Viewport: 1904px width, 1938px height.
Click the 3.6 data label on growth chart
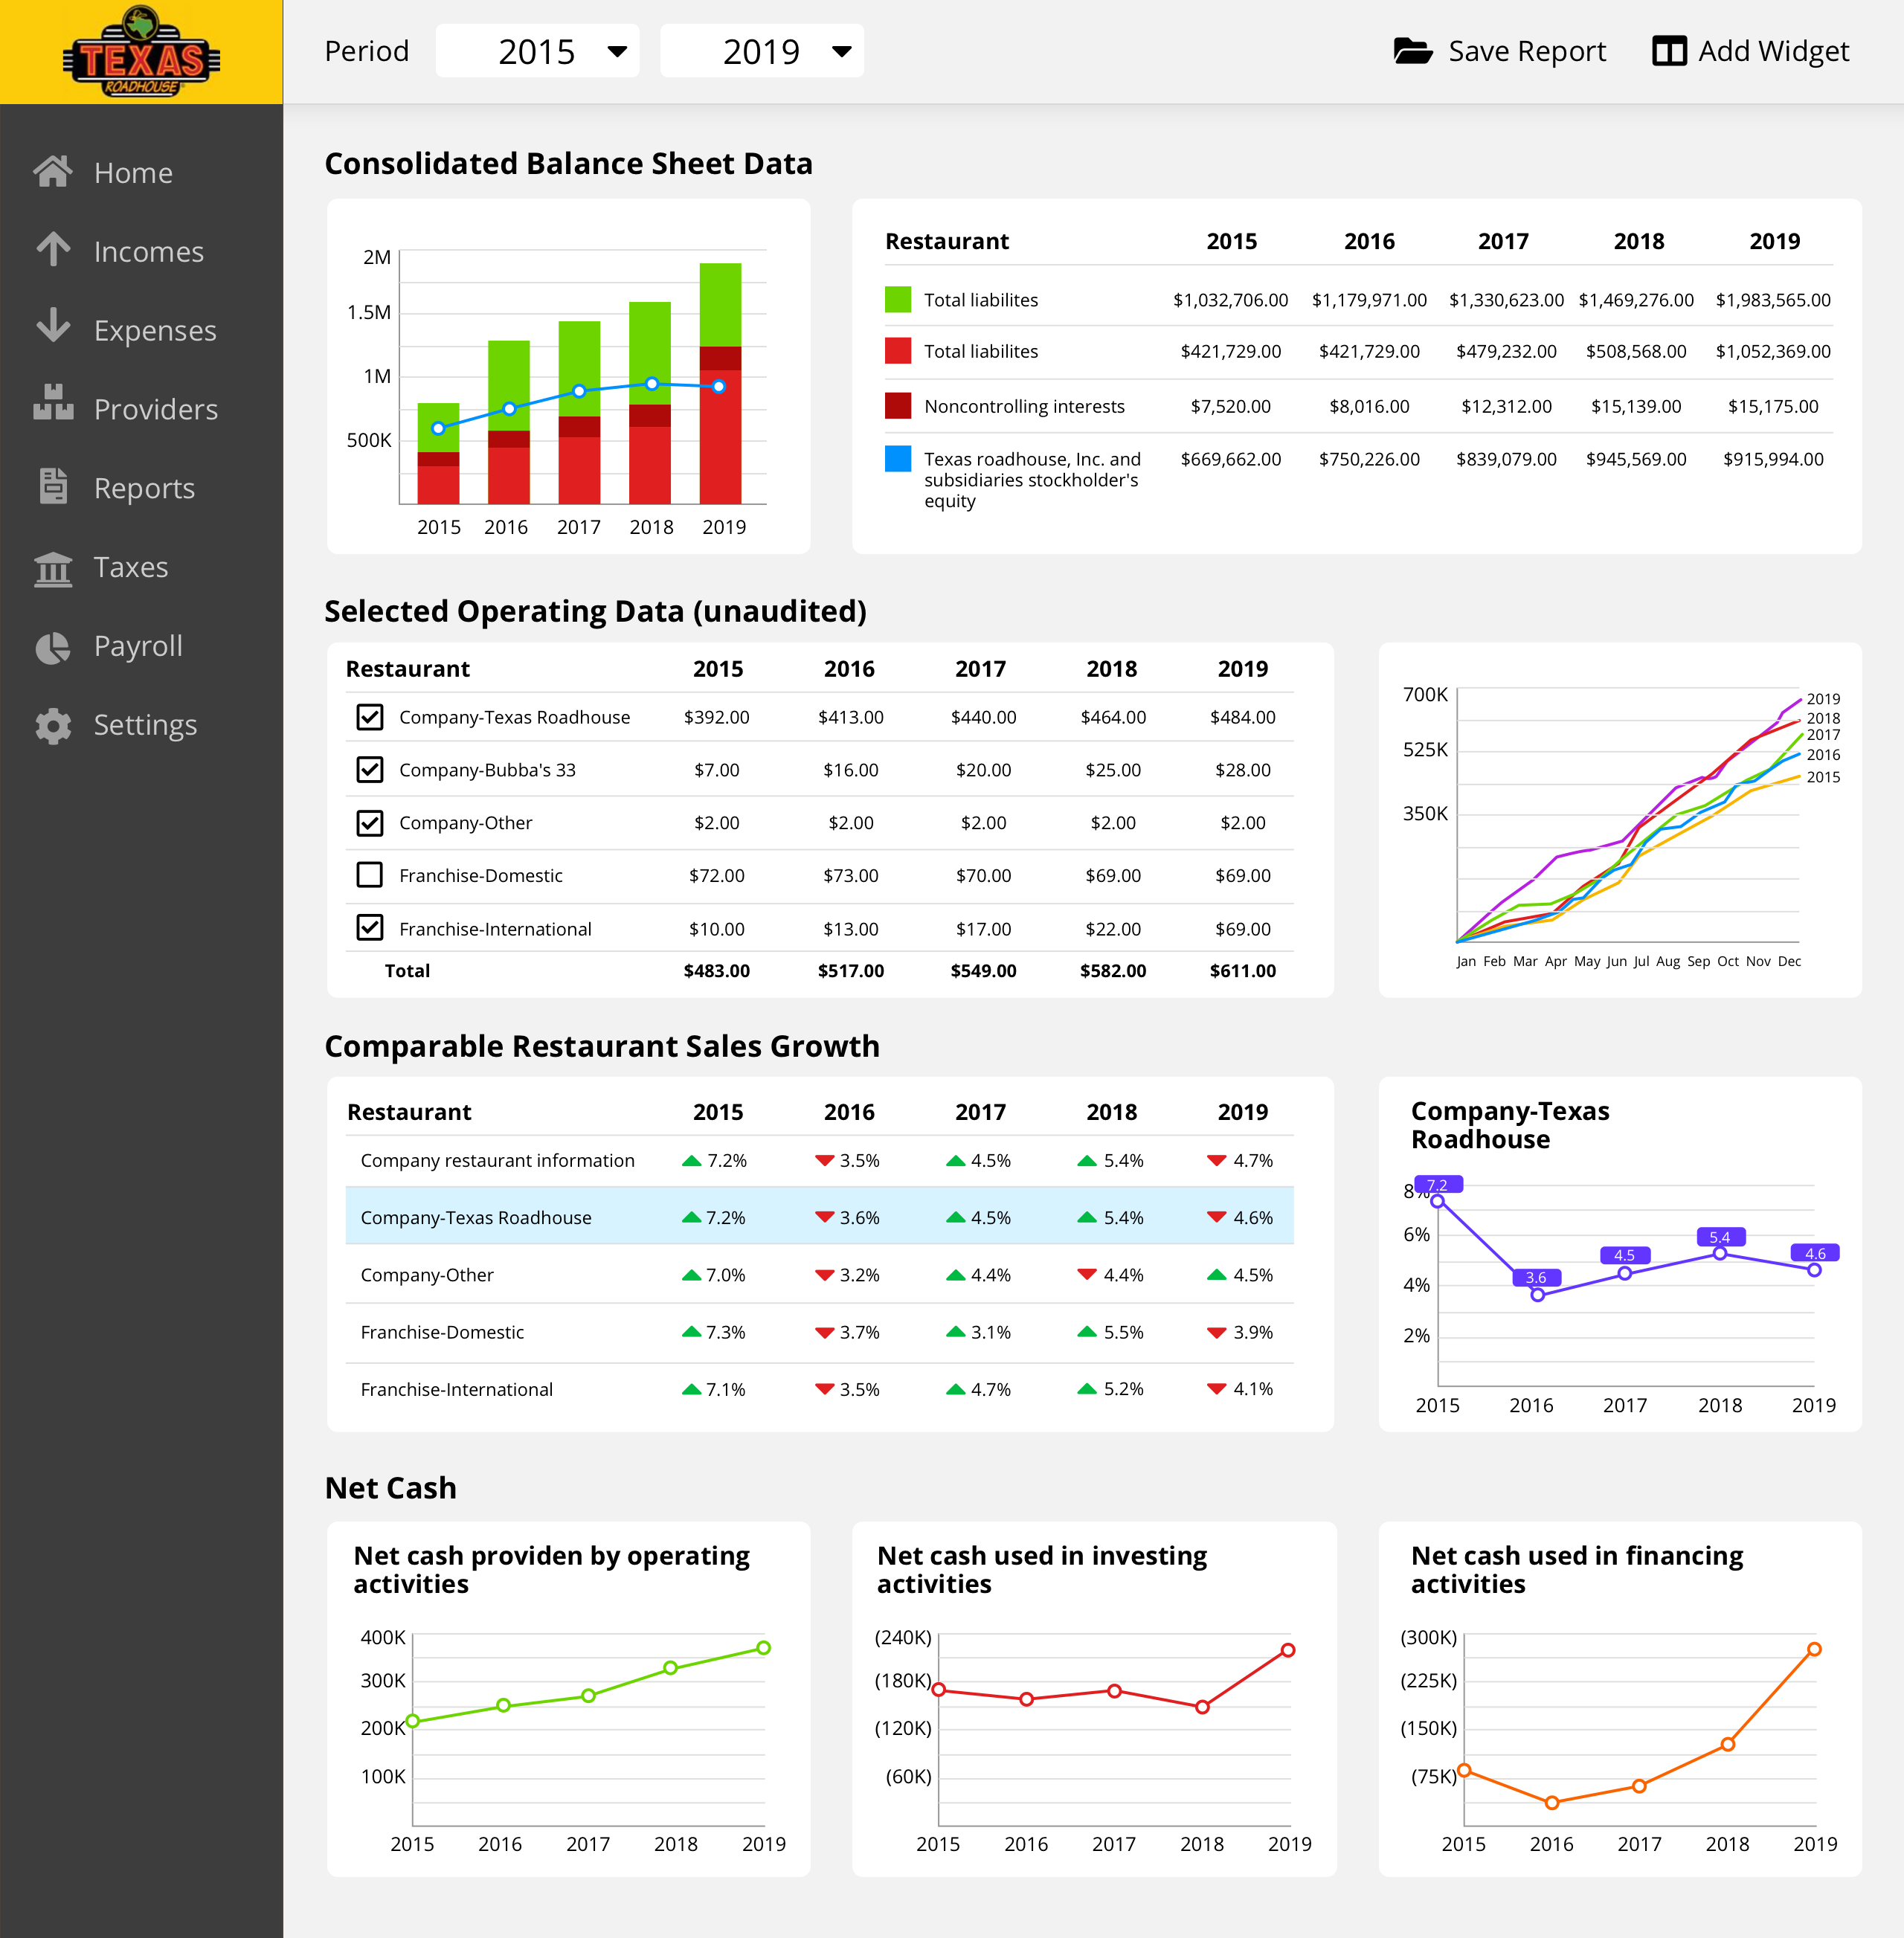coord(1536,1277)
